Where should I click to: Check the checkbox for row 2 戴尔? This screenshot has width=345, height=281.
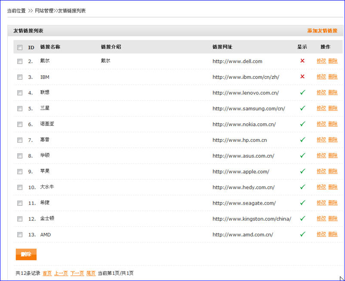tap(20, 61)
